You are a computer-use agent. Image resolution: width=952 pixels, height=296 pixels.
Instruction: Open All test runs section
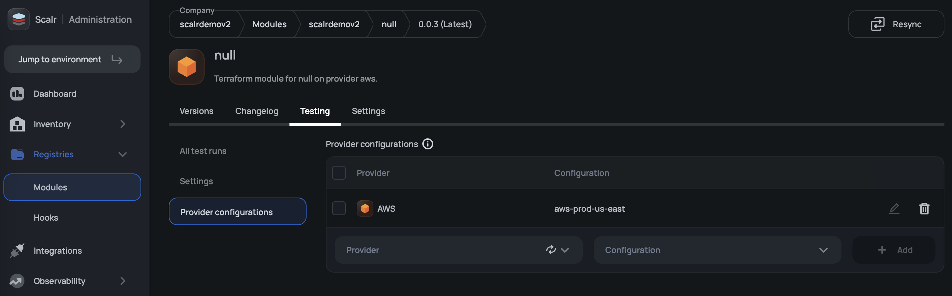pos(203,151)
